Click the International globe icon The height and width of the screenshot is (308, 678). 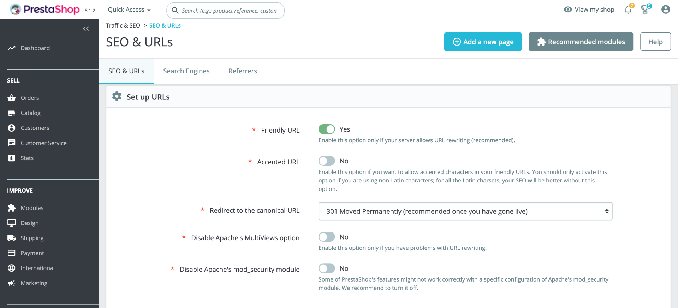coord(12,268)
